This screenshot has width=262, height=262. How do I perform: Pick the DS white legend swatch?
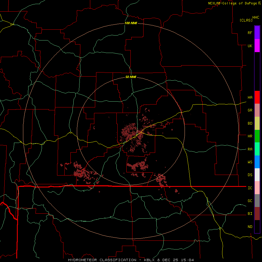(x=257, y=175)
